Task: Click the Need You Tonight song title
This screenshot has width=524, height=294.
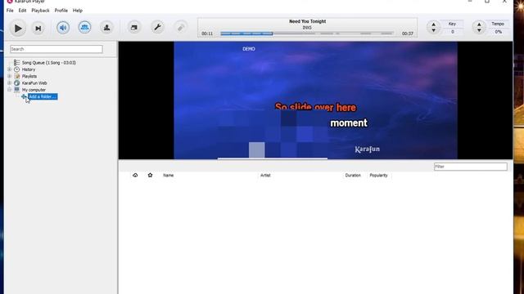Action: click(x=308, y=21)
